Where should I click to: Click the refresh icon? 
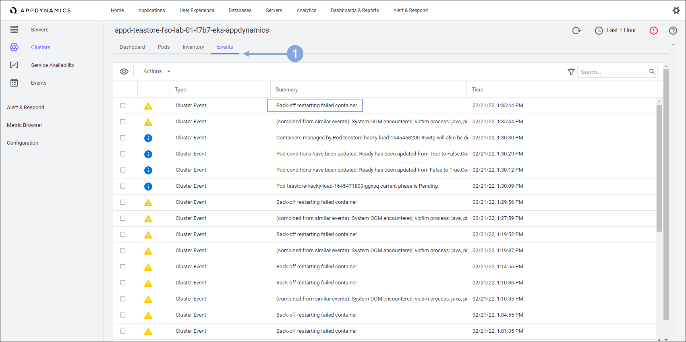coord(576,31)
